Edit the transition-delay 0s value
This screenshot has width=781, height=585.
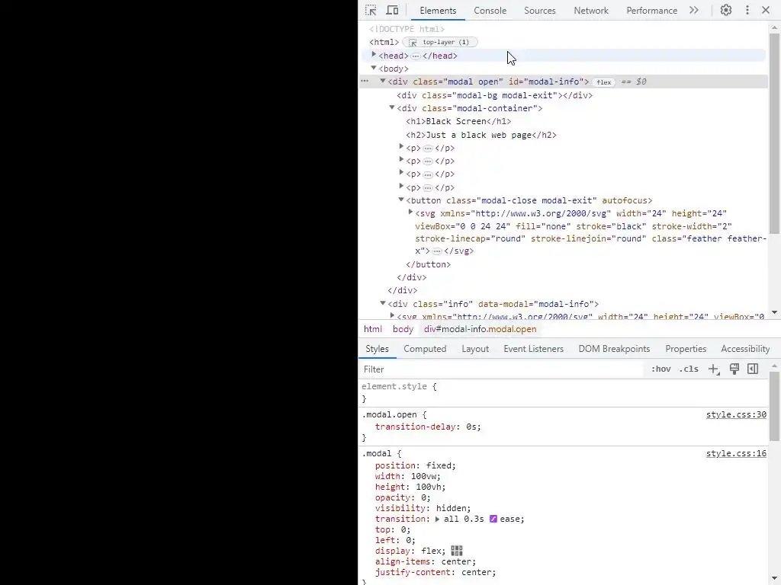coord(472,427)
